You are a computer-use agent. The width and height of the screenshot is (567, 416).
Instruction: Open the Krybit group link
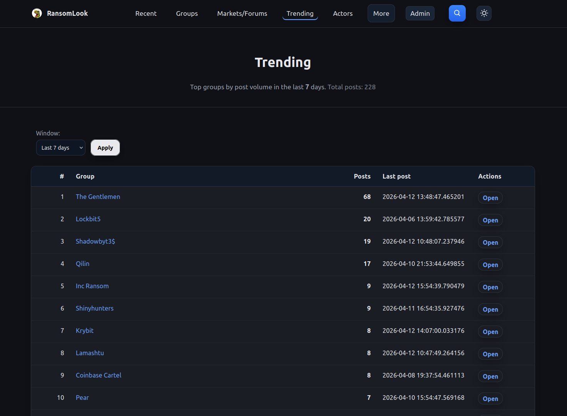tap(85, 331)
